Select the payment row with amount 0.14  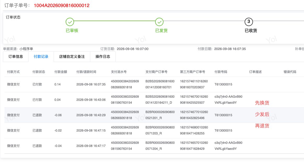pyautogui.click(x=154, y=84)
